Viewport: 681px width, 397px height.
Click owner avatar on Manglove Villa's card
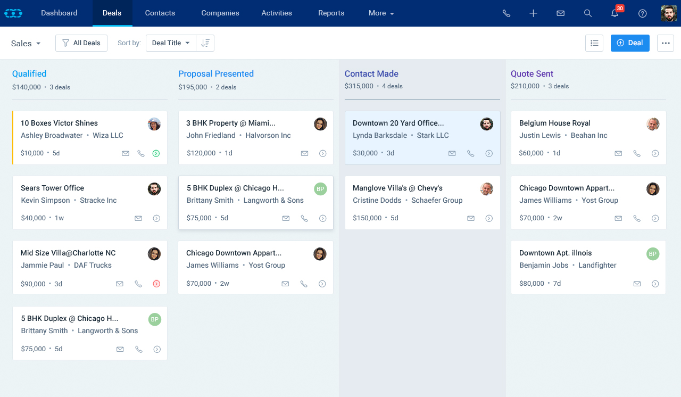486,189
